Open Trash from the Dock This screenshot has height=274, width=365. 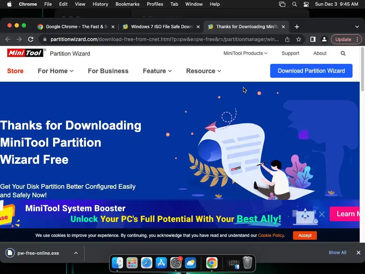coord(247,263)
